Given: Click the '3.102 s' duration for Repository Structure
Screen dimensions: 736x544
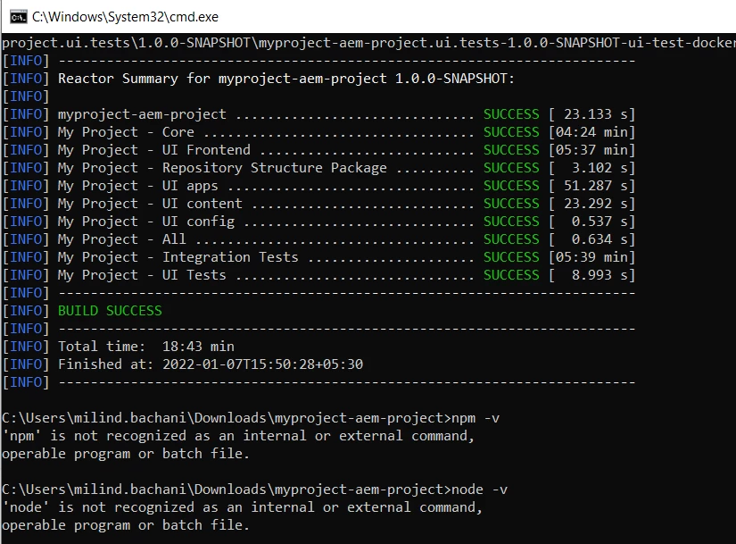Looking at the screenshot, I should 600,168.
